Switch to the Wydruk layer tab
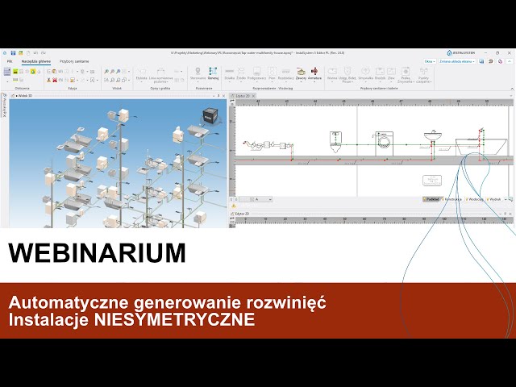 (x=494, y=199)
